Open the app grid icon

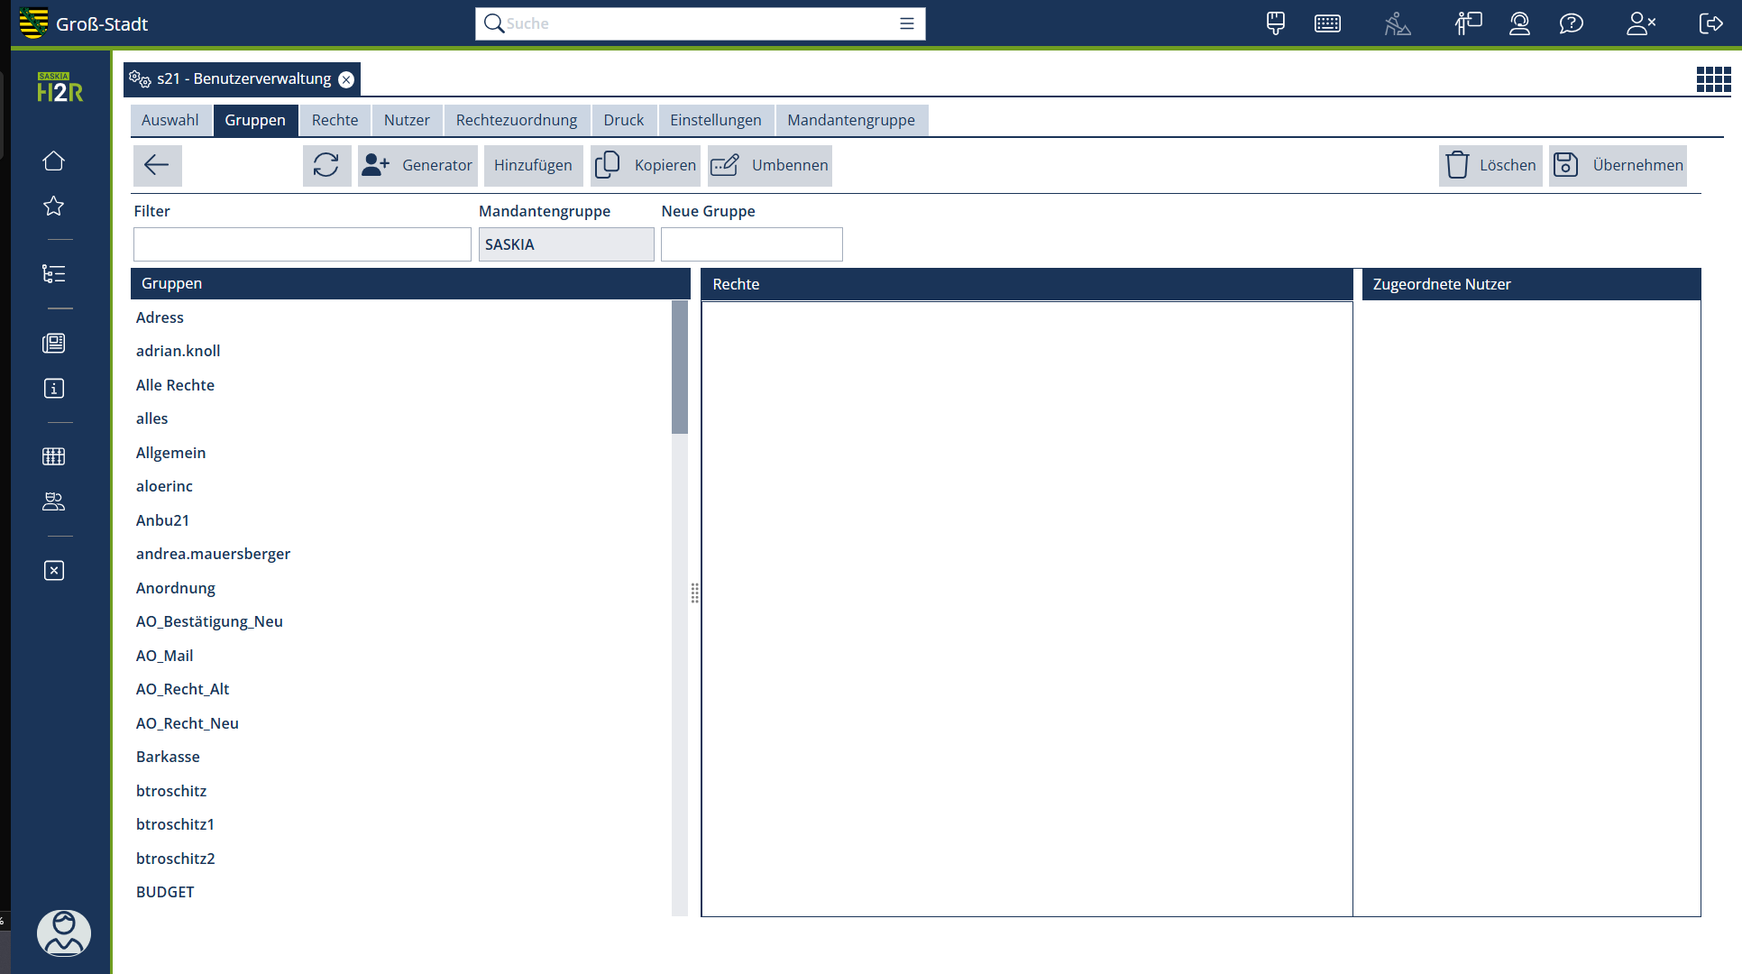tap(1713, 79)
